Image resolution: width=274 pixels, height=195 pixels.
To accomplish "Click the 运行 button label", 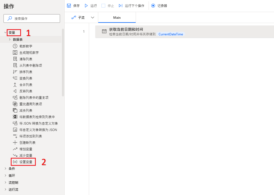I will pos(94,6).
